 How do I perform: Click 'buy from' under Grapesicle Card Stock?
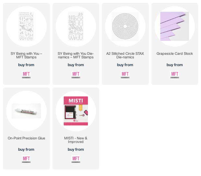point(175,65)
